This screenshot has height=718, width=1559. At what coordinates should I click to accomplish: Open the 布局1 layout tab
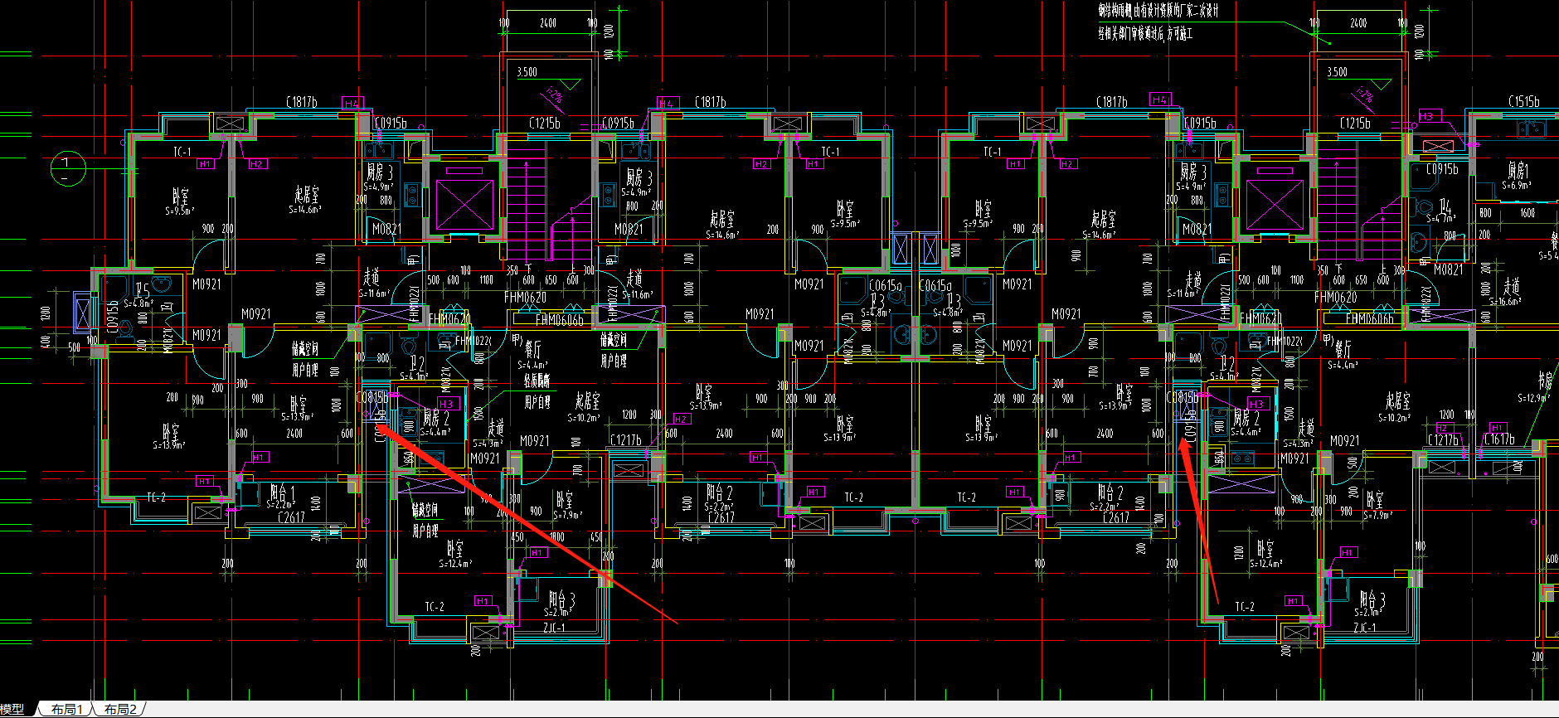pos(67,710)
